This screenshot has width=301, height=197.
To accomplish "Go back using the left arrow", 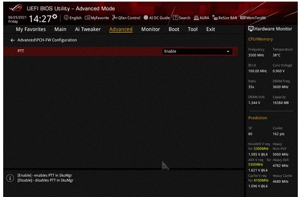I will (x=13, y=40).
